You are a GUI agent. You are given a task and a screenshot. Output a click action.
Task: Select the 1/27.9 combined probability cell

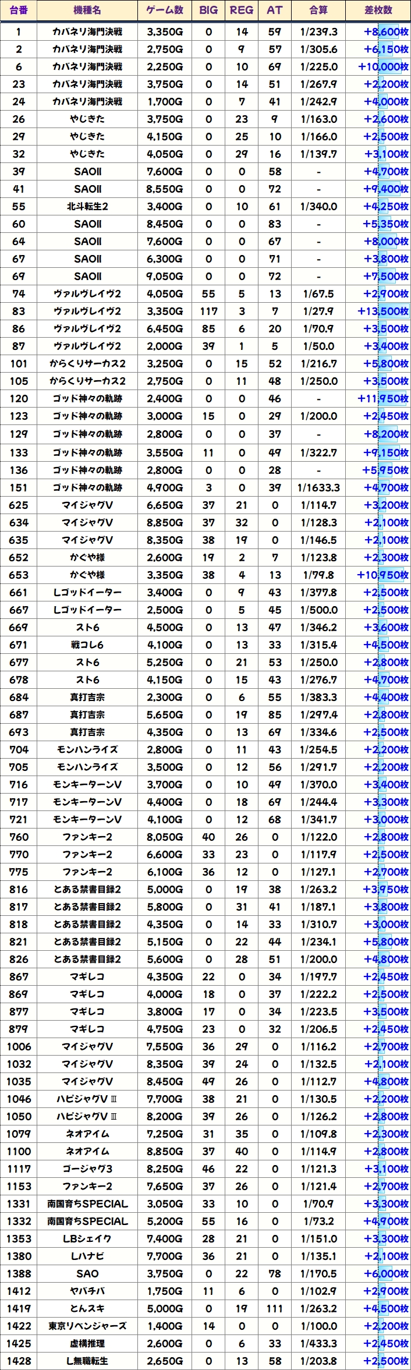tap(318, 311)
